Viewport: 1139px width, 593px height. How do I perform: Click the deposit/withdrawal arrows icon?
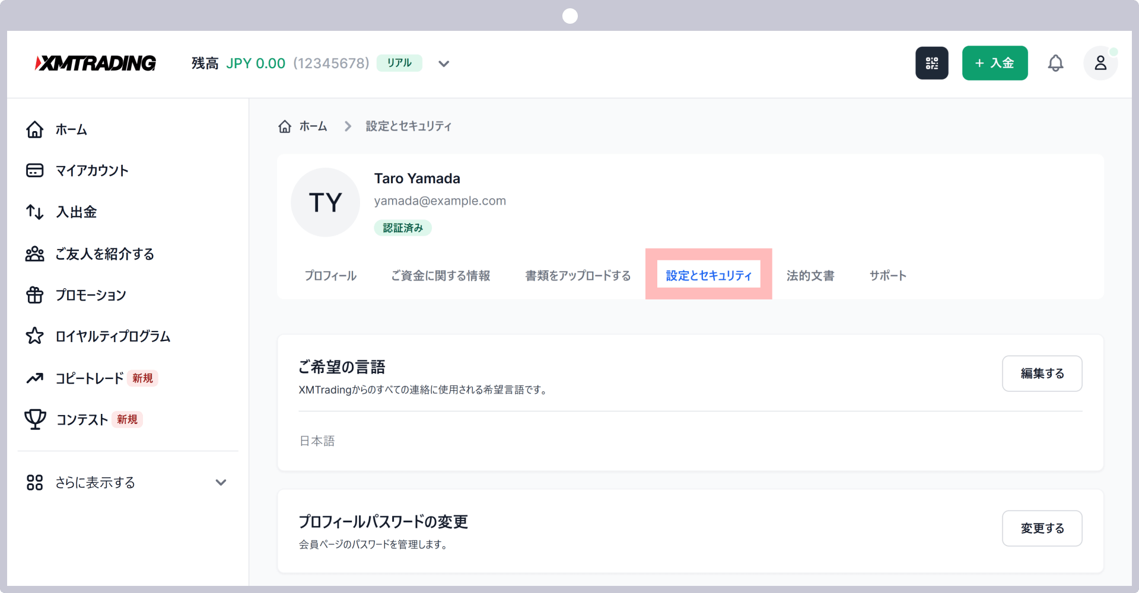click(x=35, y=212)
